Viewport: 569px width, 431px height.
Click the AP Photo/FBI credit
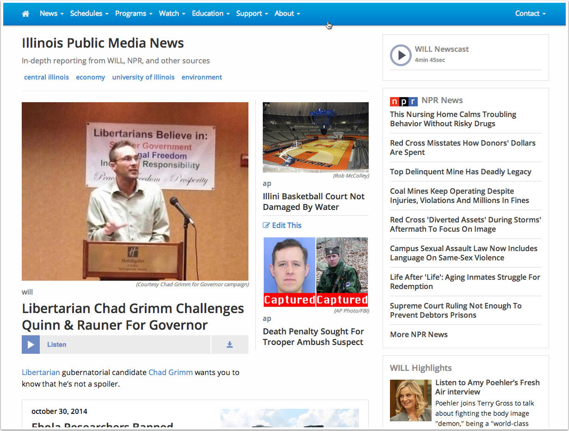tap(352, 311)
